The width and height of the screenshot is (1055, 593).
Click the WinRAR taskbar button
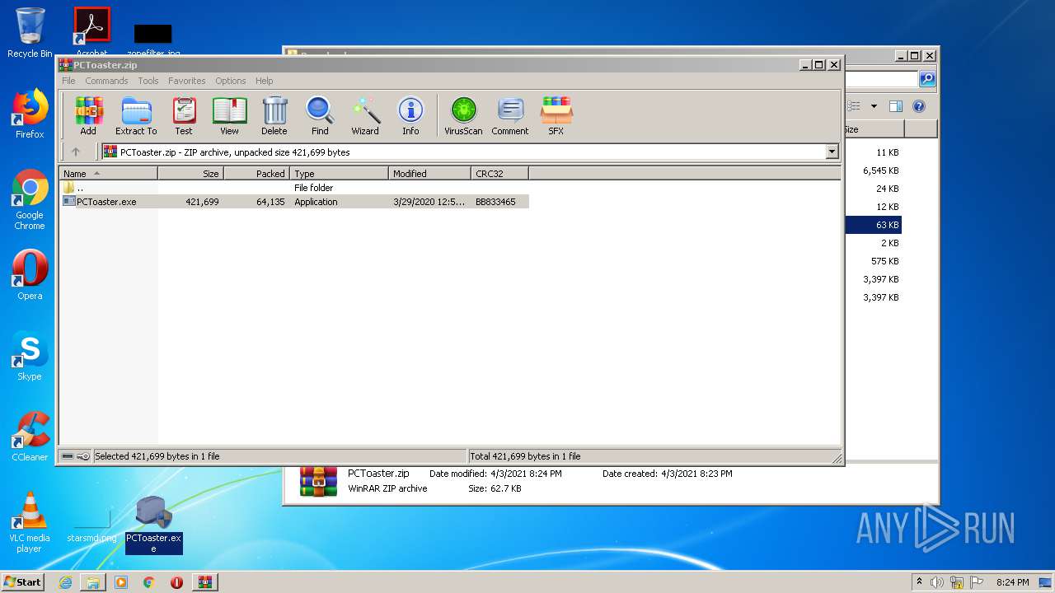coord(204,582)
